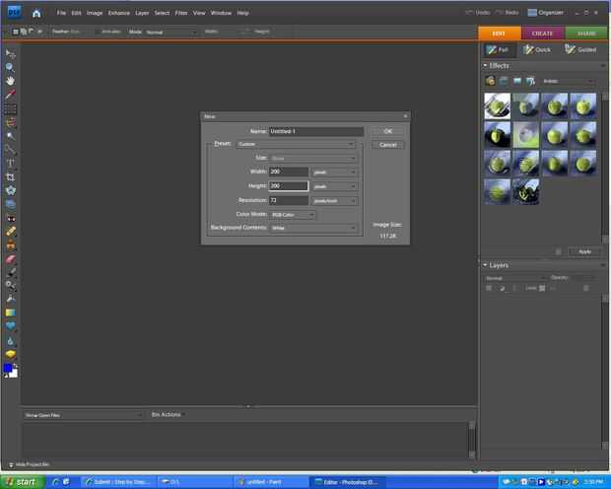Select the Spot Healing Brush tool
611x489 pixels.
coord(11,232)
